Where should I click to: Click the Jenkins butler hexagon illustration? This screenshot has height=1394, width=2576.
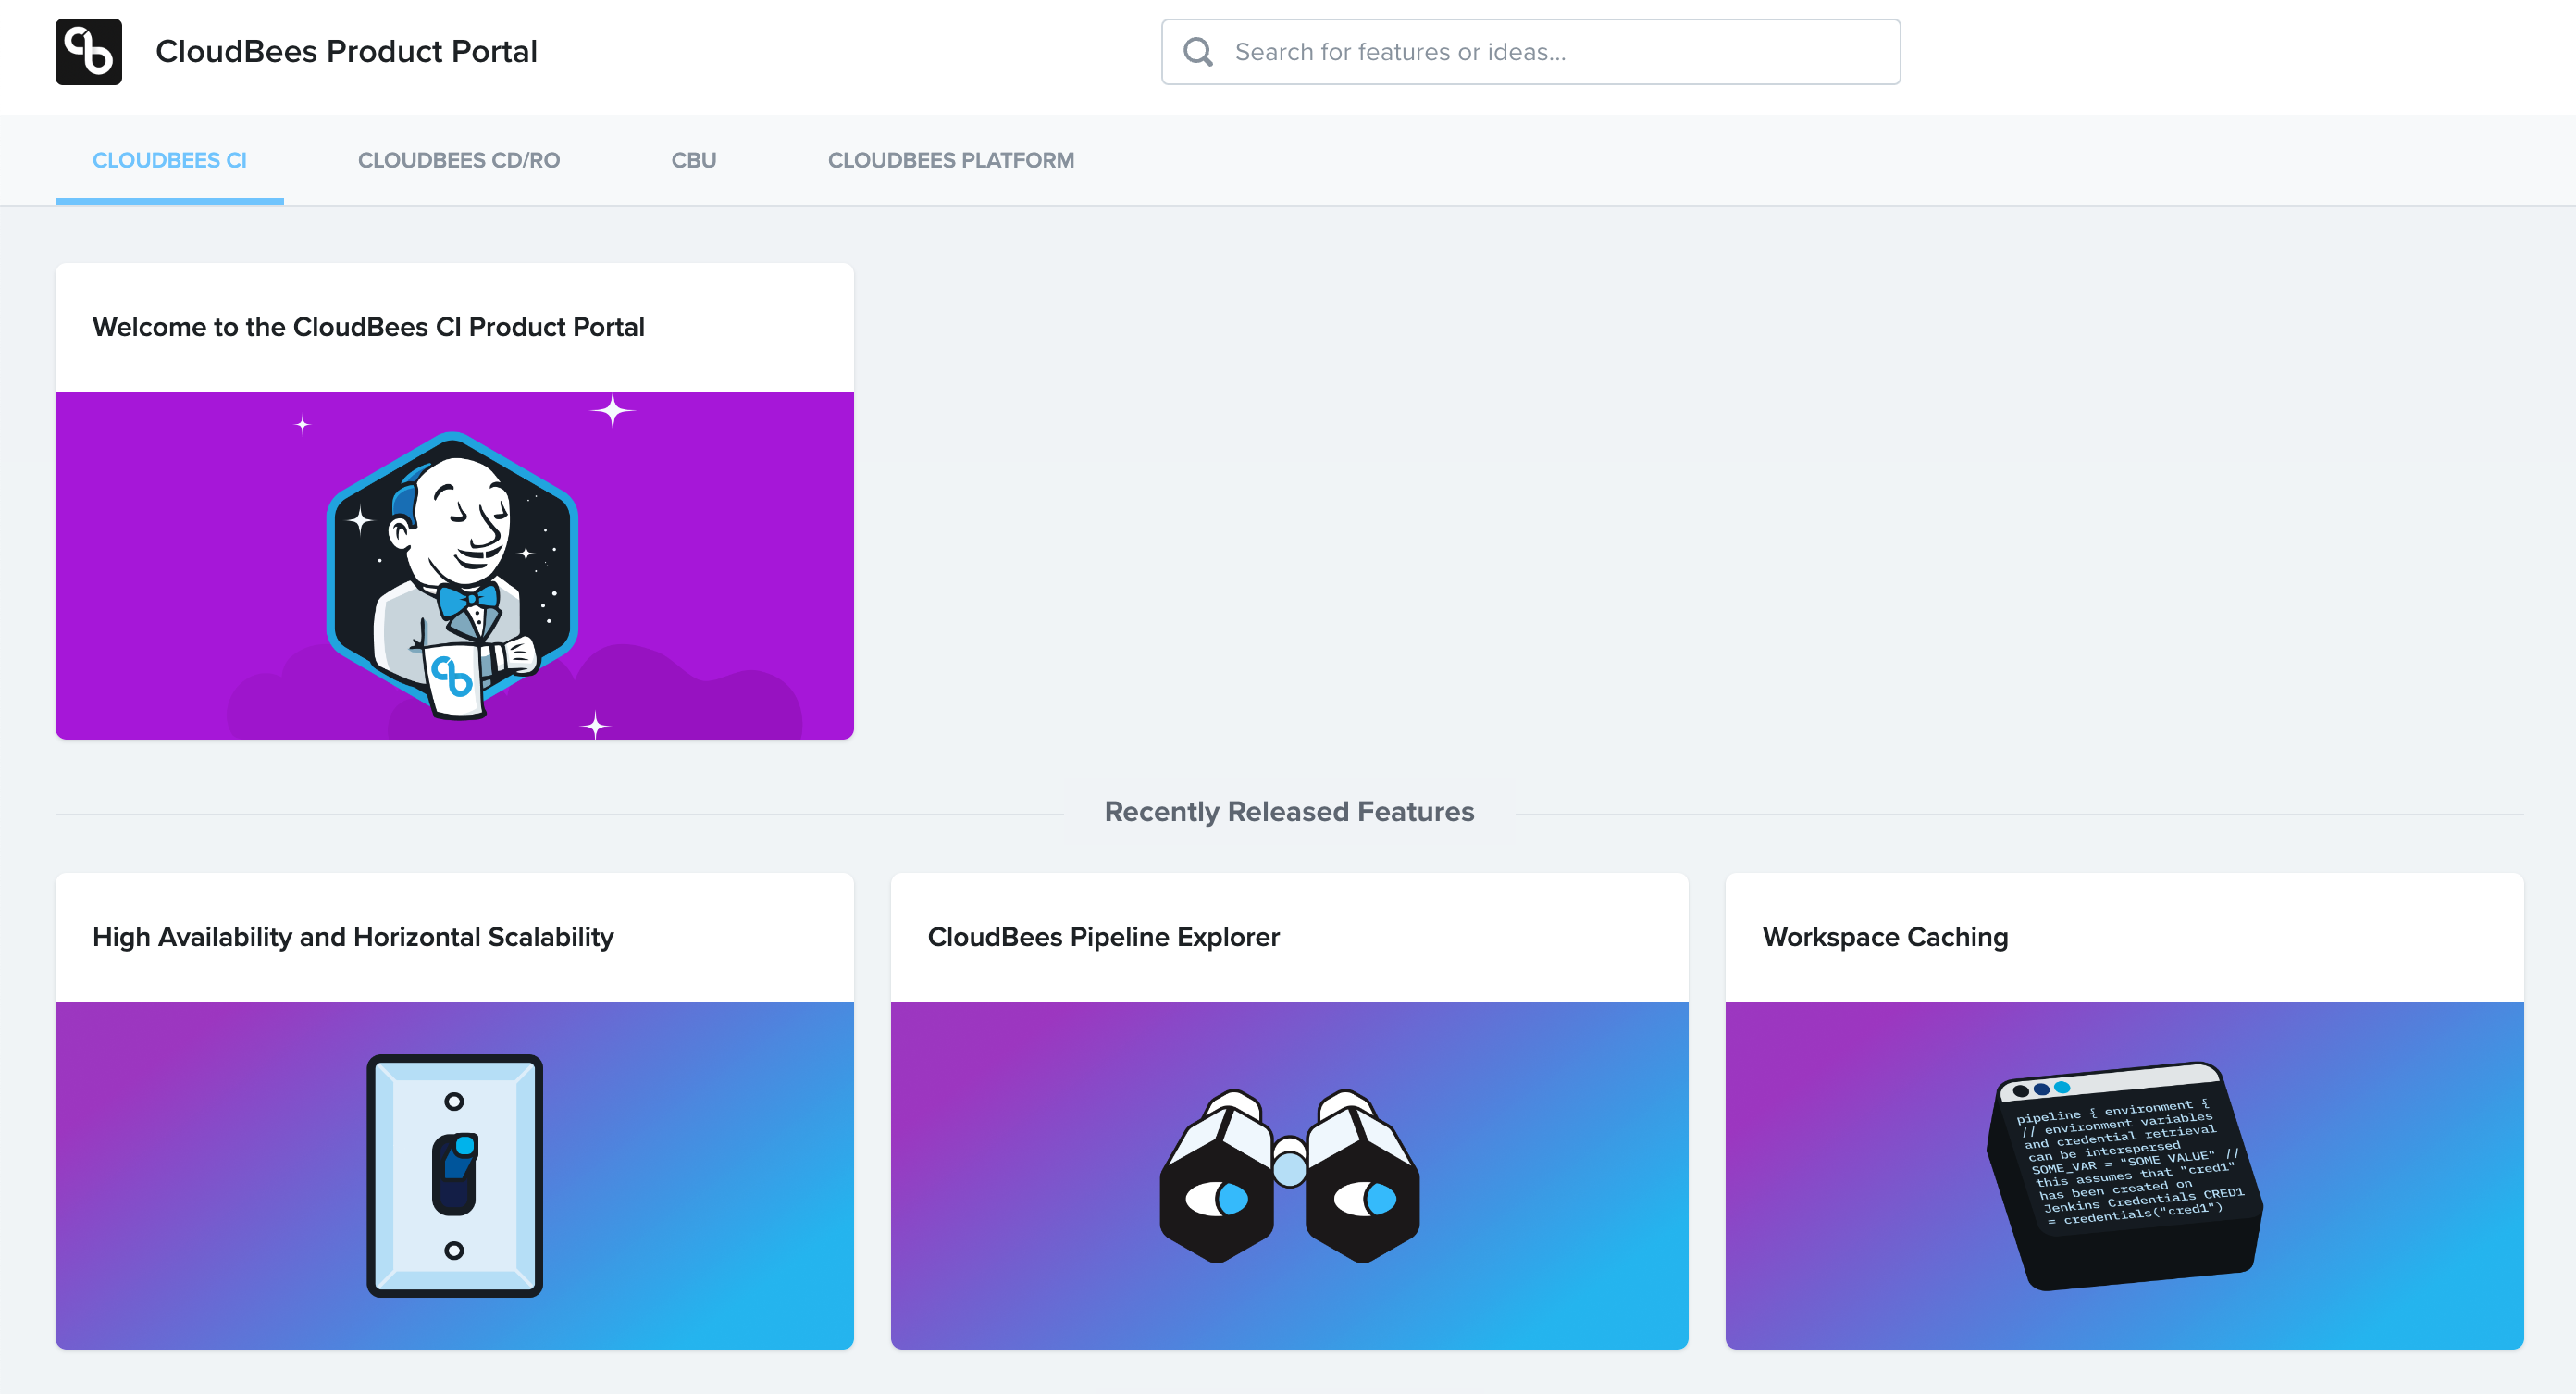pyautogui.click(x=453, y=576)
